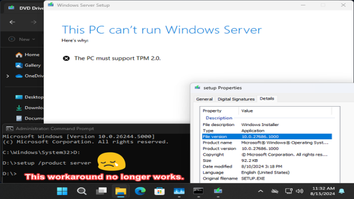Open the Windows Start menu
This screenshot has height=199, width=354.
62,191
